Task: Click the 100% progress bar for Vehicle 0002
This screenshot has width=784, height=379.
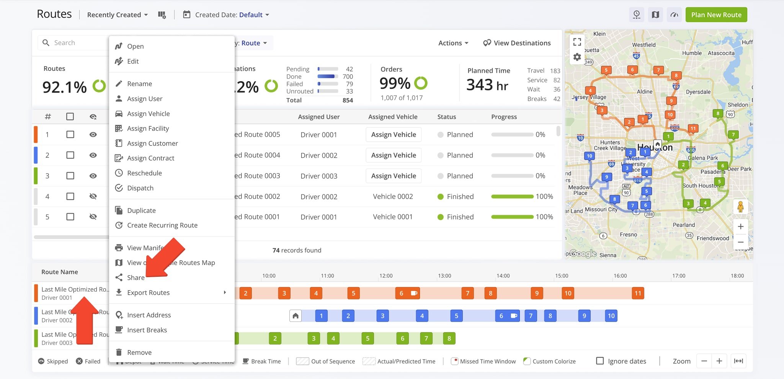Action: (x=512, y=197)
